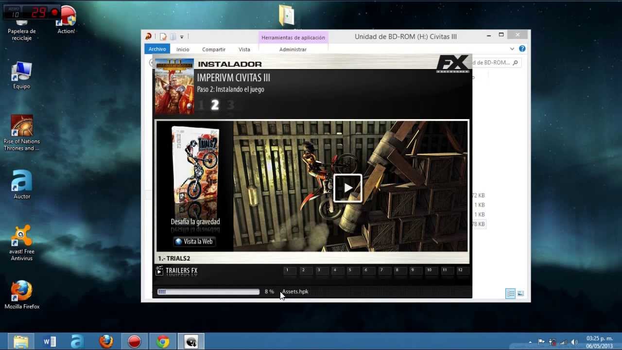Open Firefox from the taskbar
This screenshot has height=350, width=622.
[106, 342]
